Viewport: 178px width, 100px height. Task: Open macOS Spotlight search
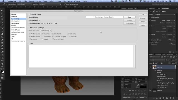[170, 1]
